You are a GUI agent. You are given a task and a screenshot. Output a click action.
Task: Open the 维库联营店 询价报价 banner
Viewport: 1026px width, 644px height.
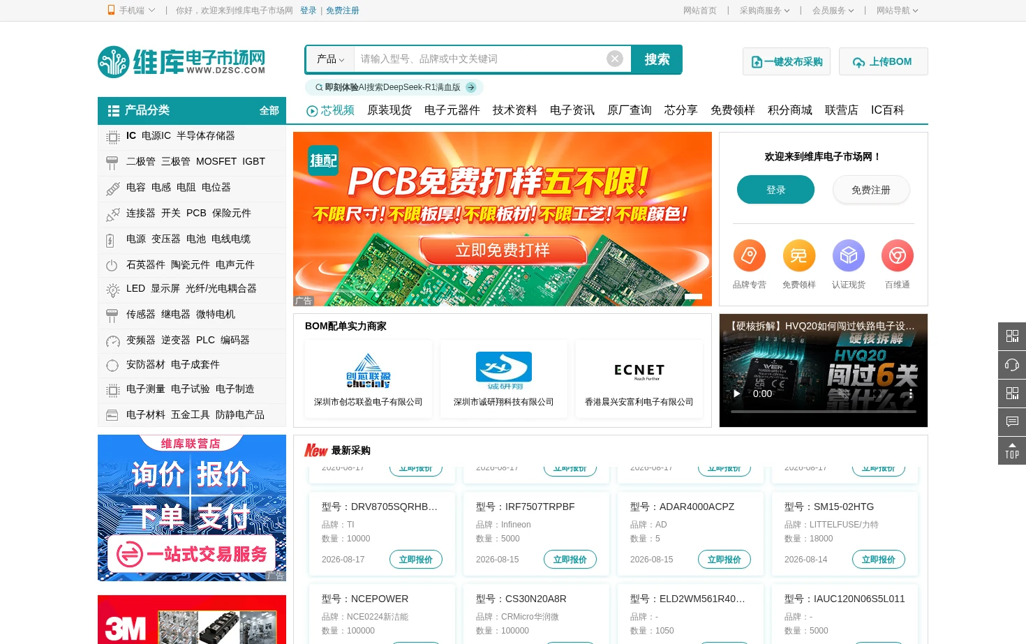tap(192, 508)
